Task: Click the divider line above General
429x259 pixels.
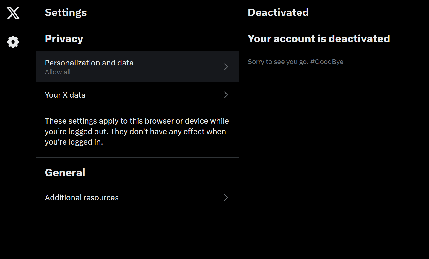Action: point(137,158)
